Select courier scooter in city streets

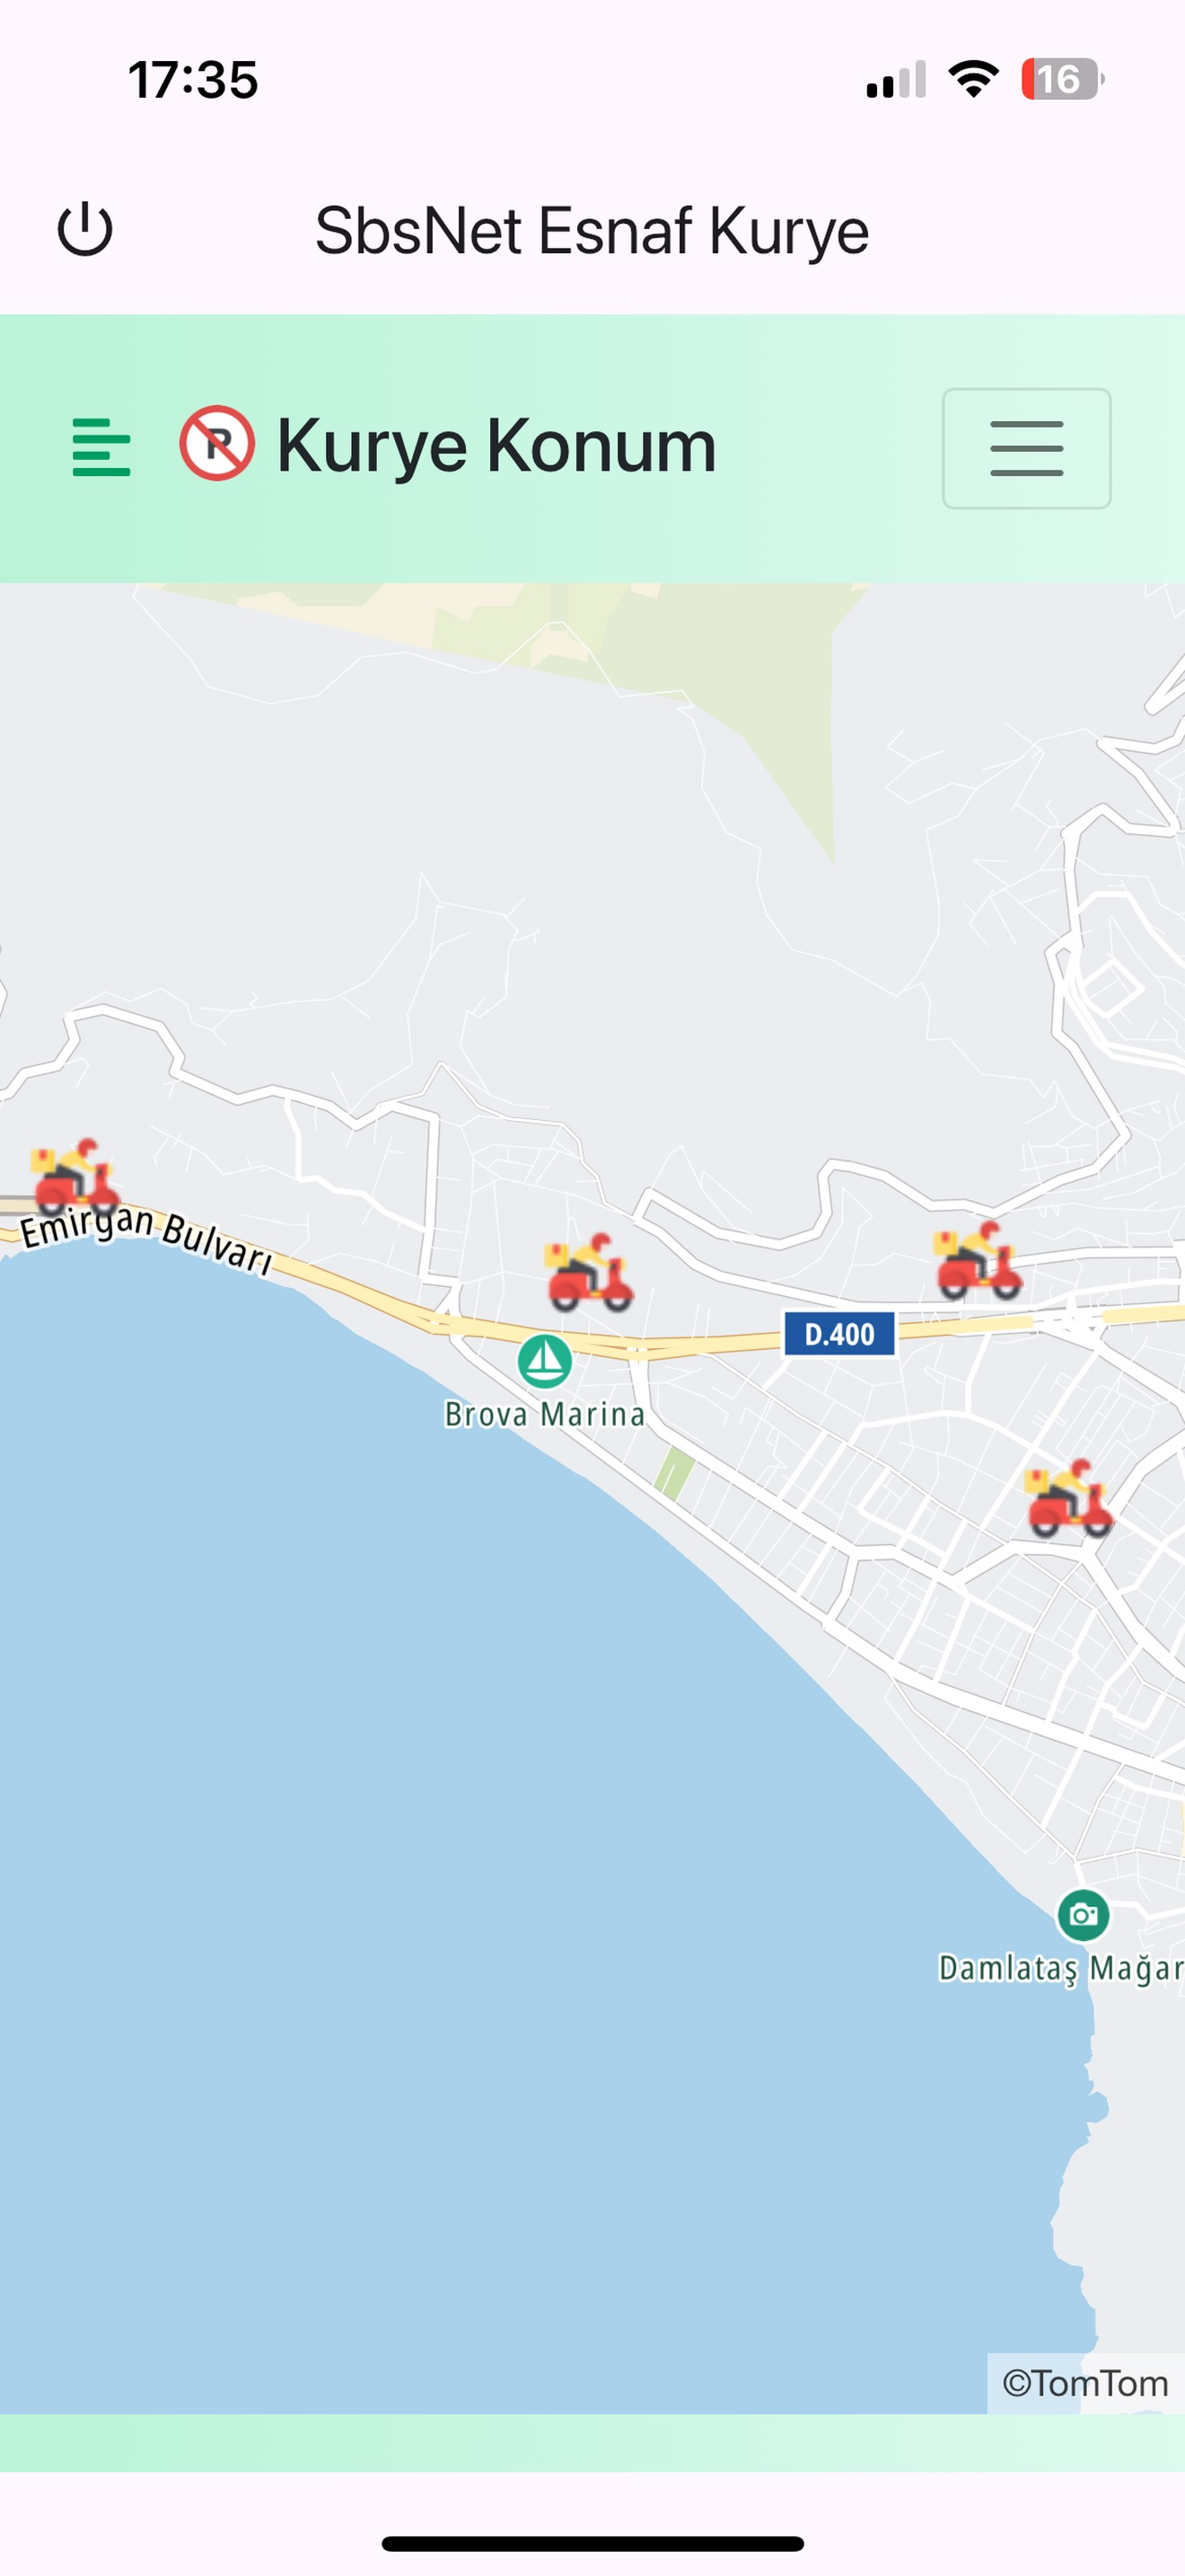pyautogui.click(x=1069, y=1498)
